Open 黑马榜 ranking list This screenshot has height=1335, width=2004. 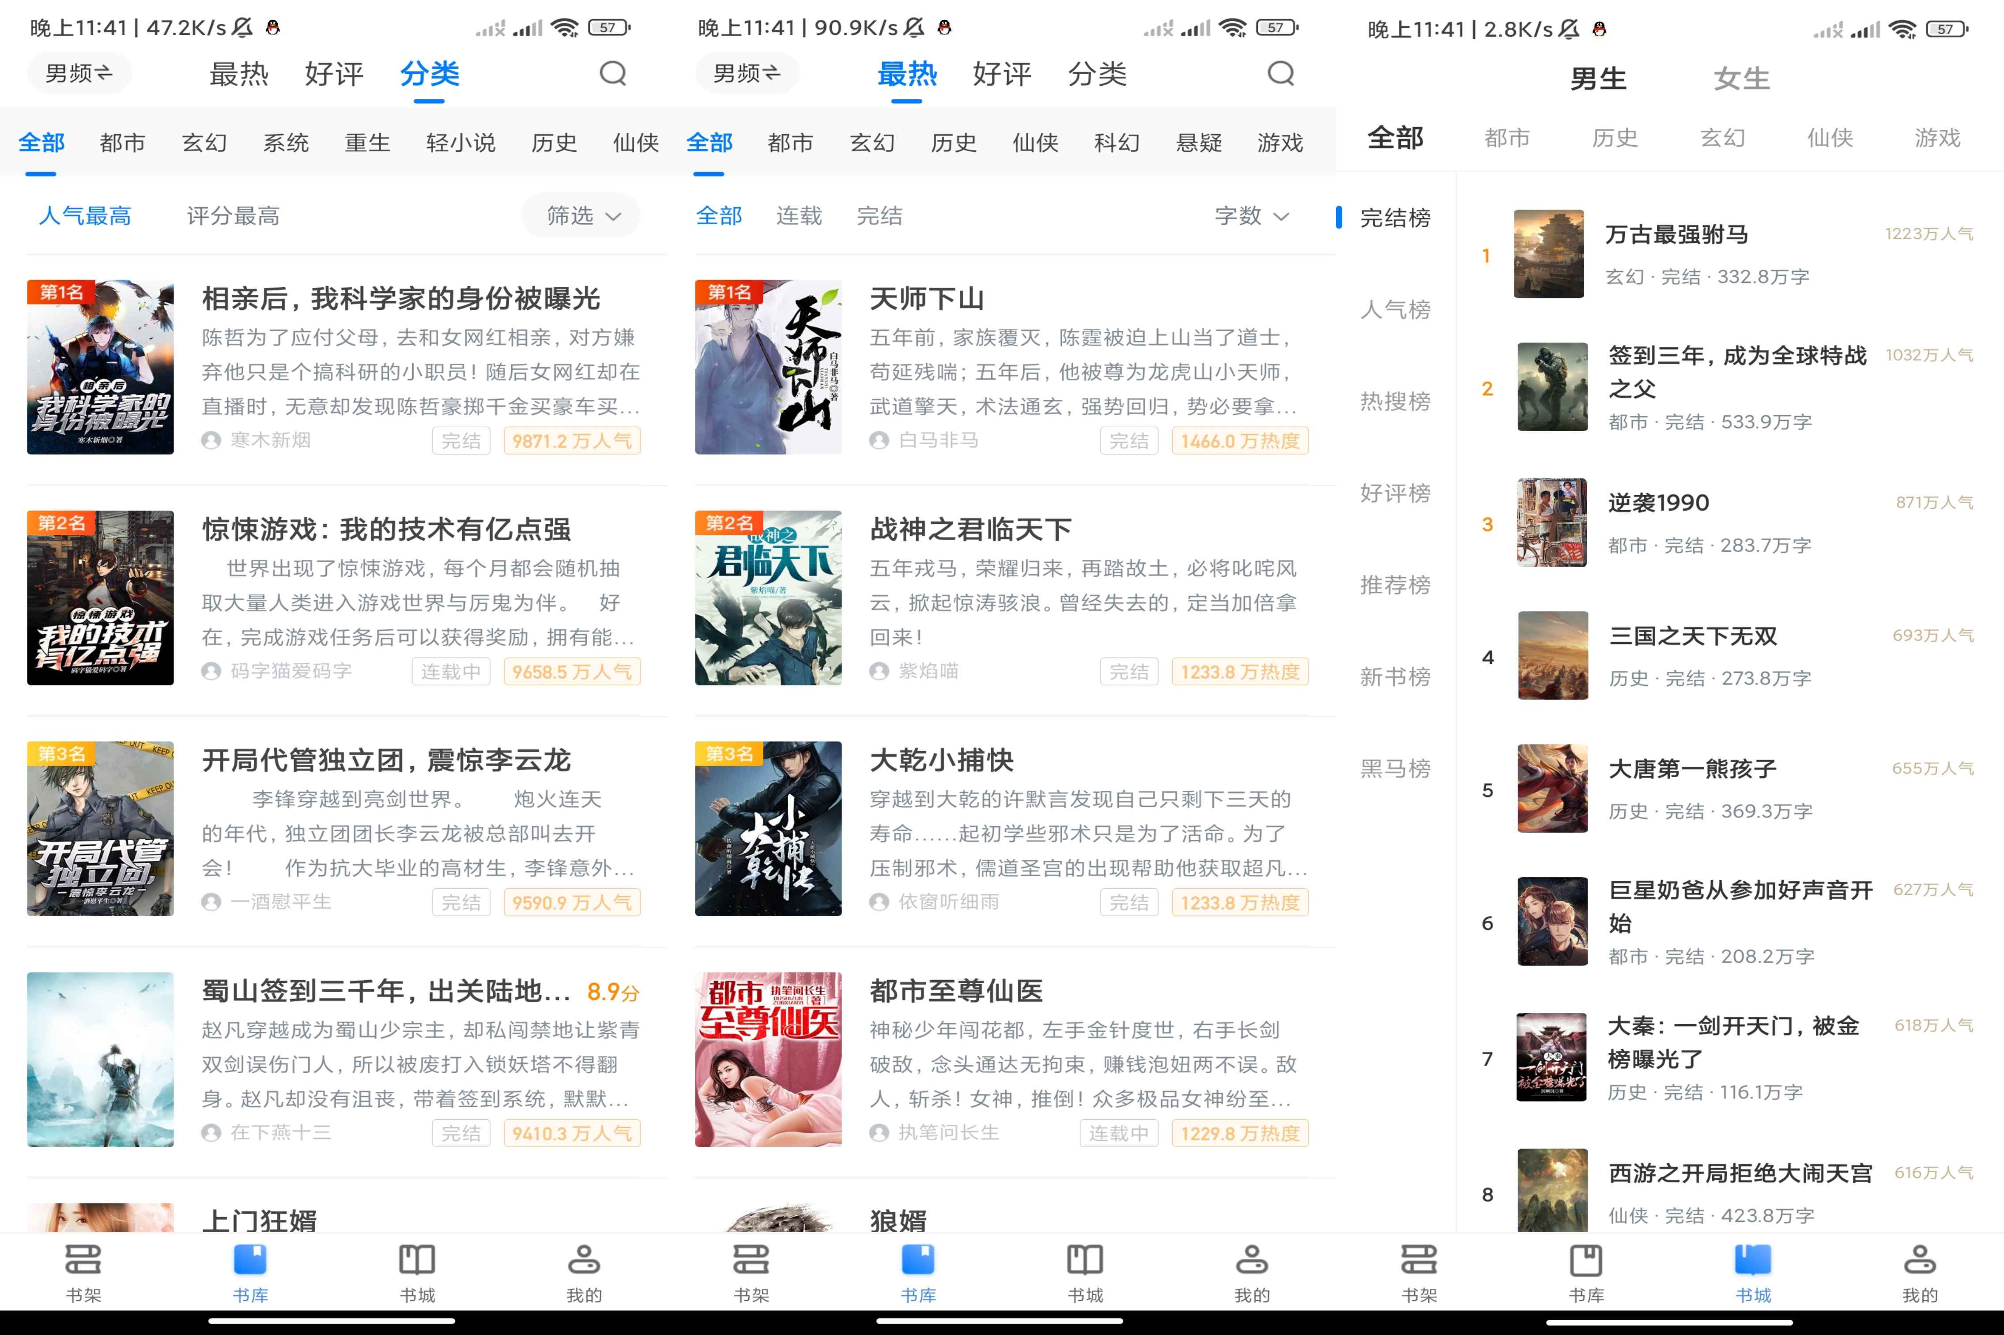1395,769
